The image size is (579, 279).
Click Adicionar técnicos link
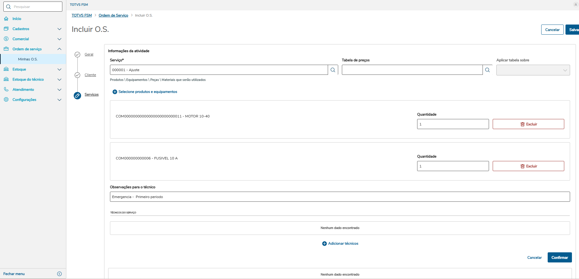coord(340,243)
